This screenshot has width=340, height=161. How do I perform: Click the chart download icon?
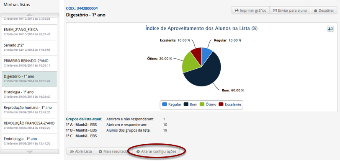pos(330,29)
